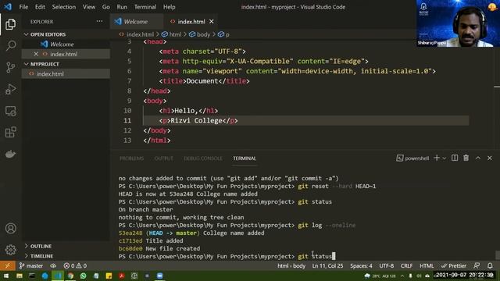Open the Go menu

pyautogui.click(x=106, y=7)
